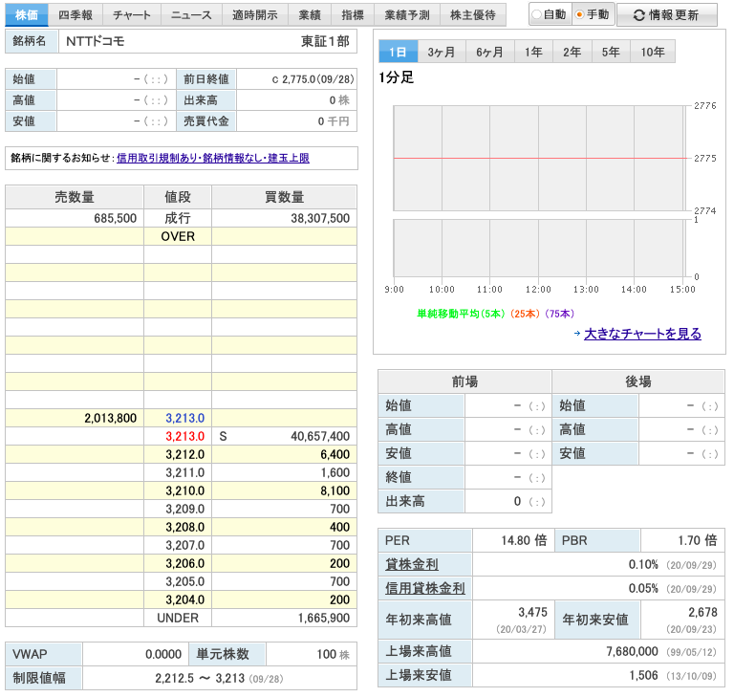Click the 3,209.0 price row
This screenshot has height=697, width=734.
[182, 509]
